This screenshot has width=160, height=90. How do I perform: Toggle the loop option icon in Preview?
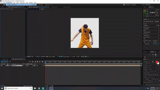click(156, 21)
